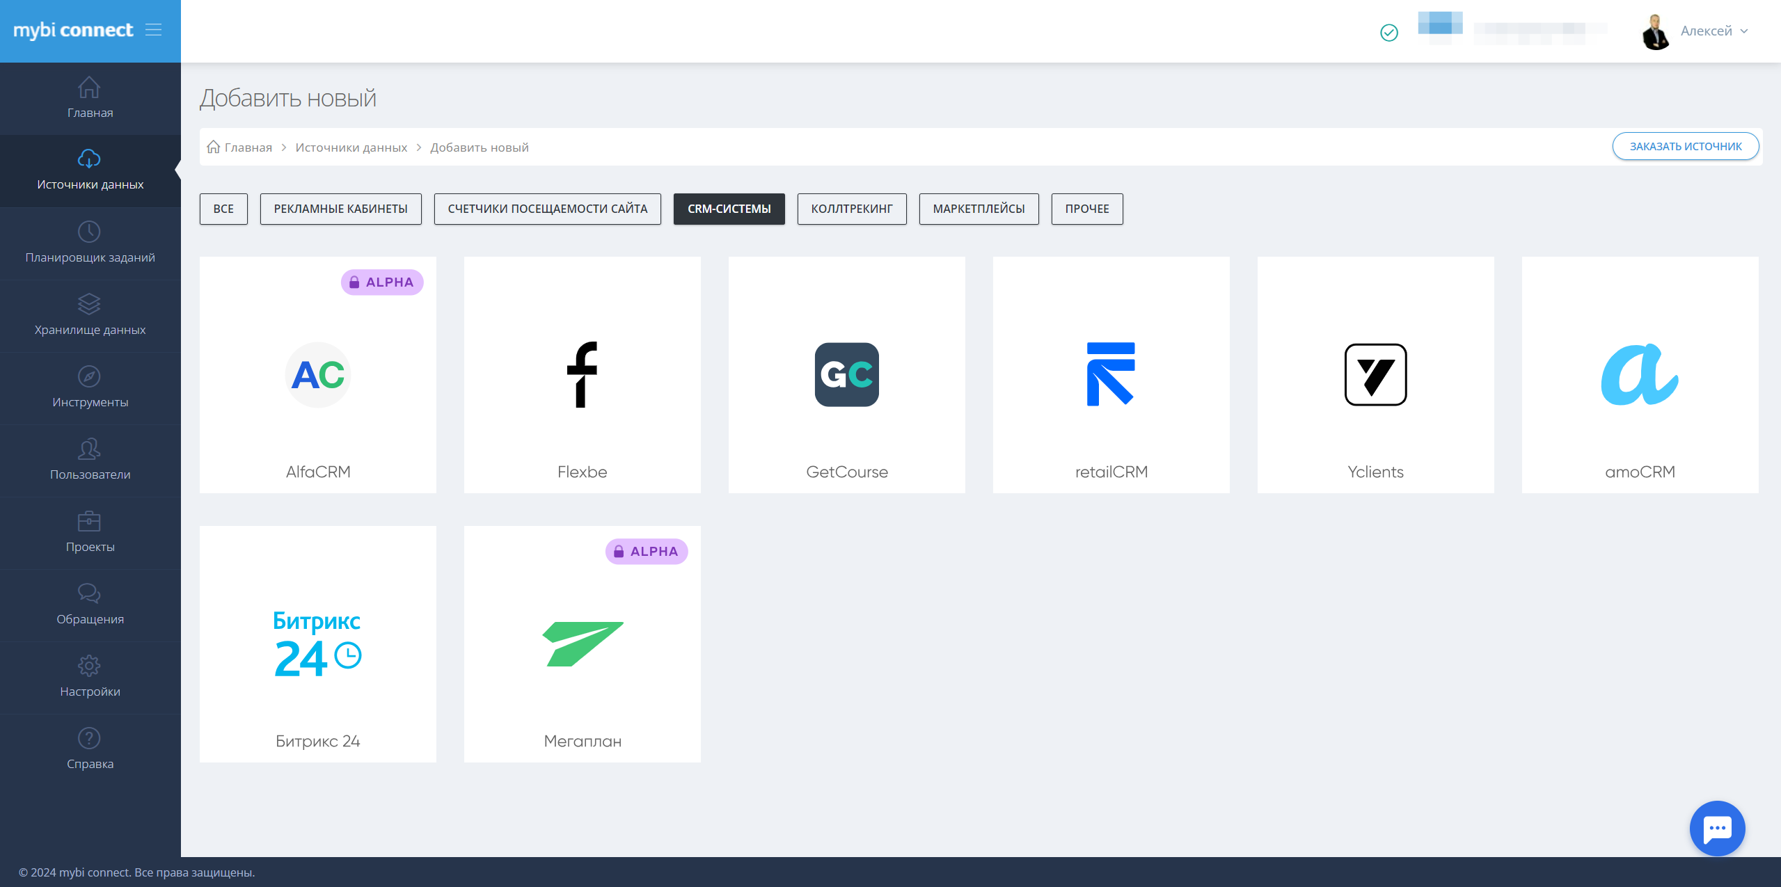
Task: Choose the Битрикс 24 source card
Action: tap(317, 644)
